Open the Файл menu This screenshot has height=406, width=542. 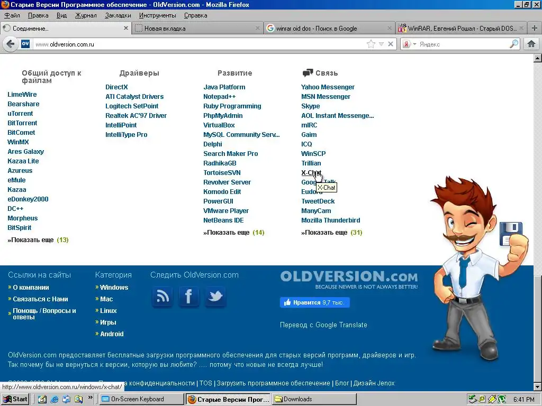(12, 15)
